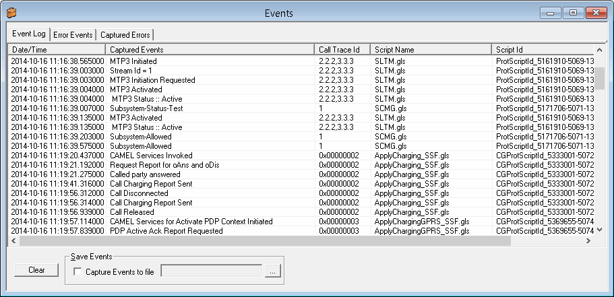Viewport: 614px width, 297px height.
Task: Select the Event Log tab
Action: pos(28,34)
